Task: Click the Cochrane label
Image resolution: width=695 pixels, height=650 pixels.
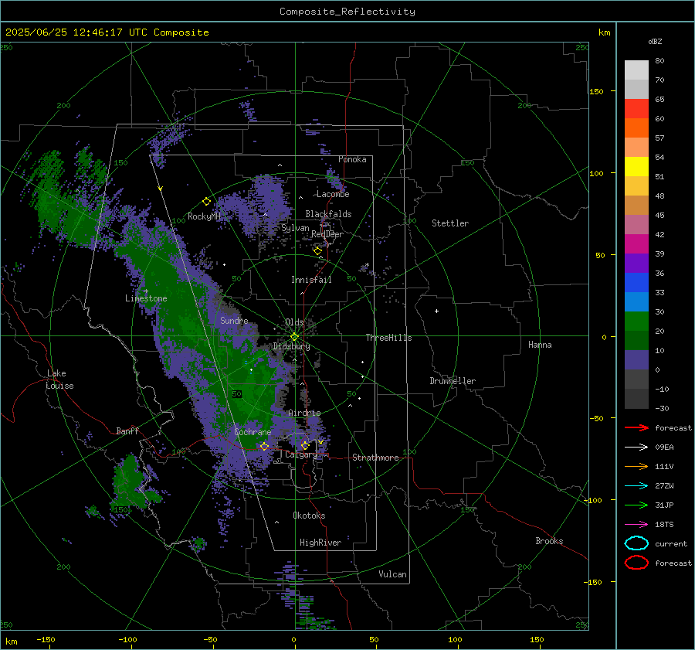Action: [253, 432]
